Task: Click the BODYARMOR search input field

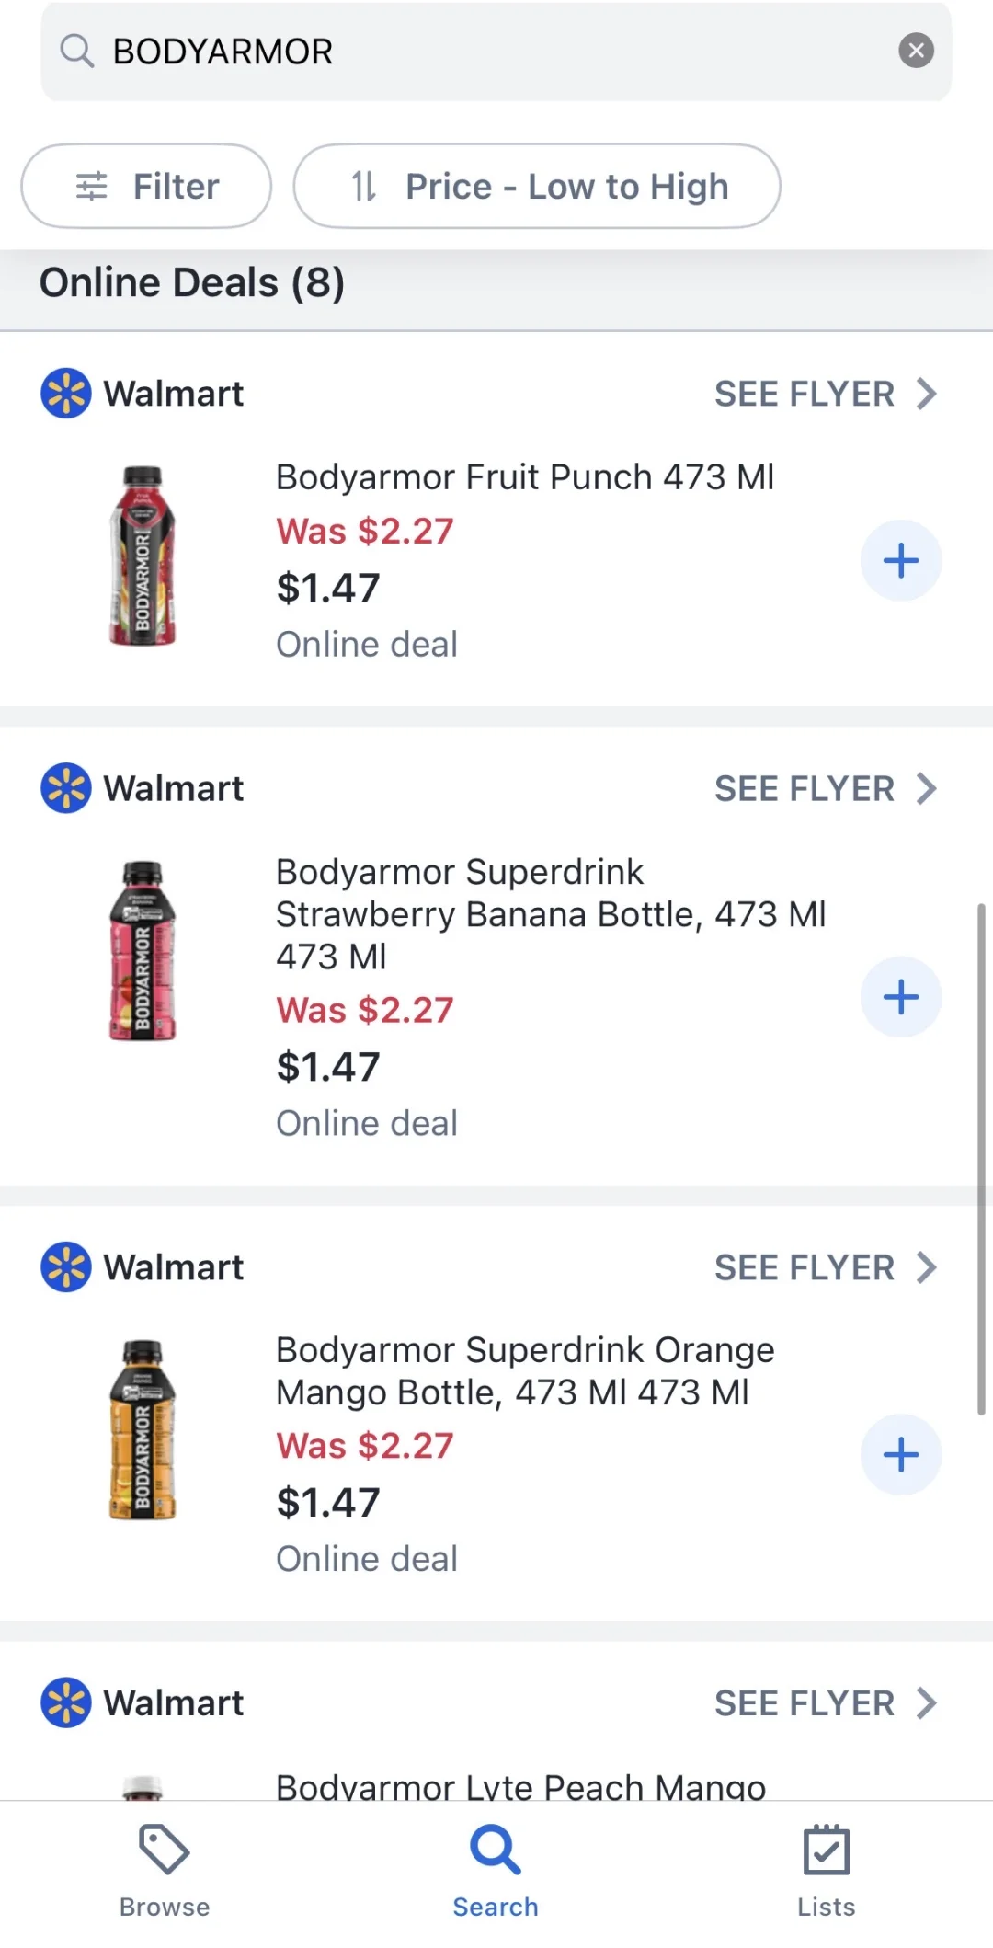Action: click(496, 52)
